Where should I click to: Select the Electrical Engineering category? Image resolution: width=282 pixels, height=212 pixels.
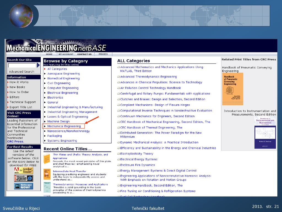coord(63,93)
